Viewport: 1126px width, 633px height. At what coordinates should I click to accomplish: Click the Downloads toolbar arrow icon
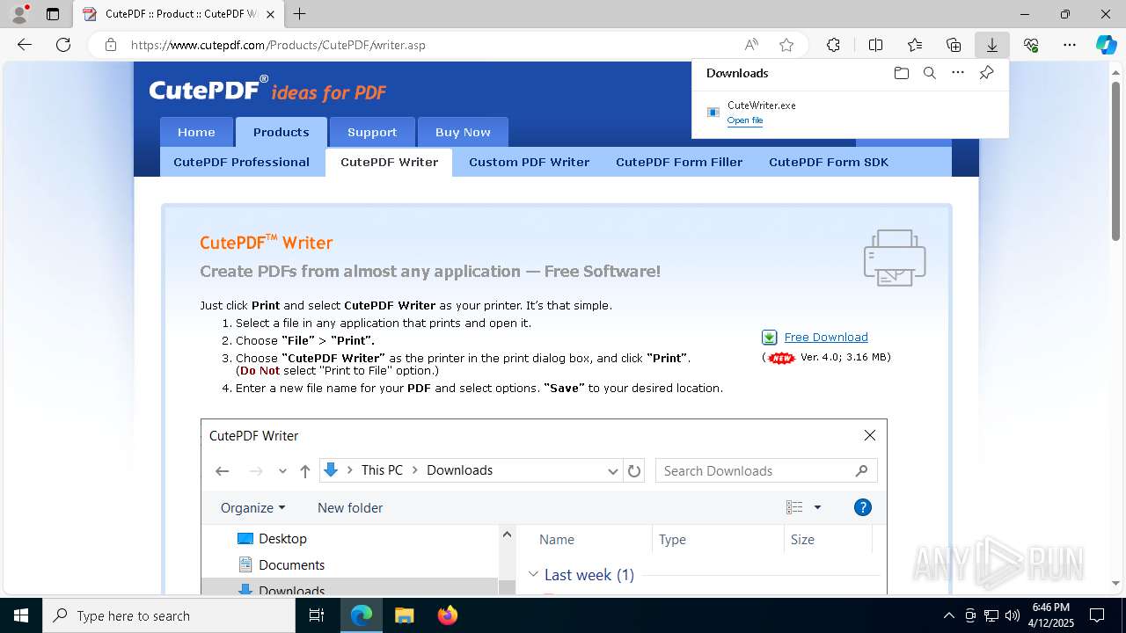pyautogui.click(x=992, y=45)
